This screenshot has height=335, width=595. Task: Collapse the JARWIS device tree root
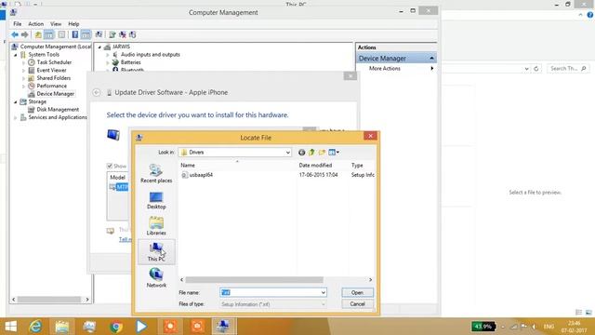click(x=99, y=47)
